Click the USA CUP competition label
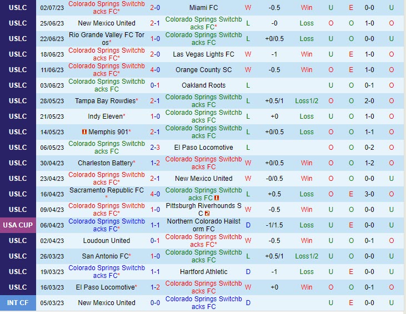This screenshot has width=406, height=314. (18, 225)
